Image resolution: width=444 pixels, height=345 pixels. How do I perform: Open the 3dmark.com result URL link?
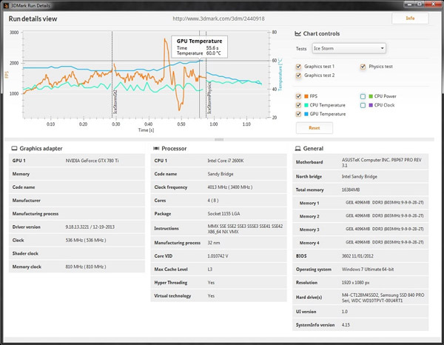pyautogui.click(x=218, y=19)
